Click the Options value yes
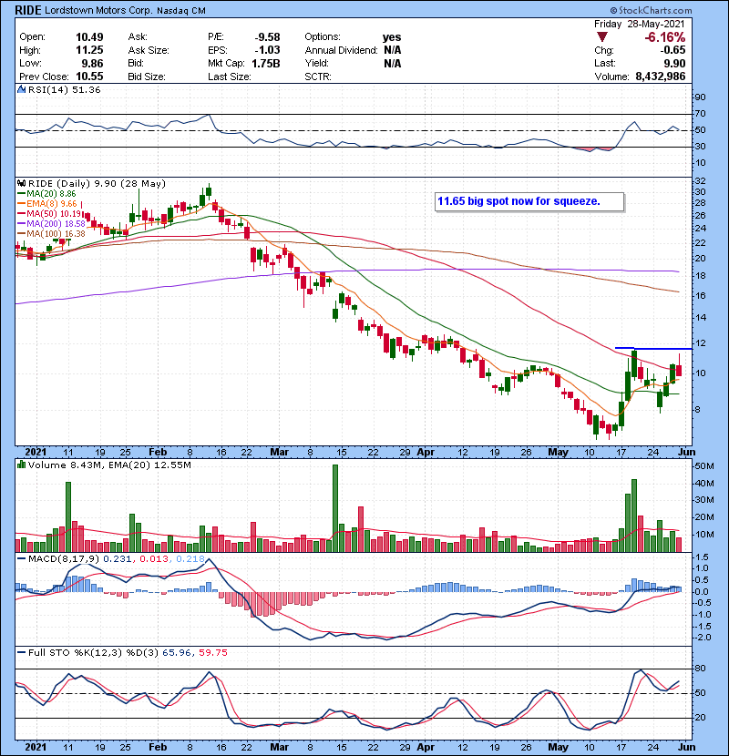 tap(392, 37)
